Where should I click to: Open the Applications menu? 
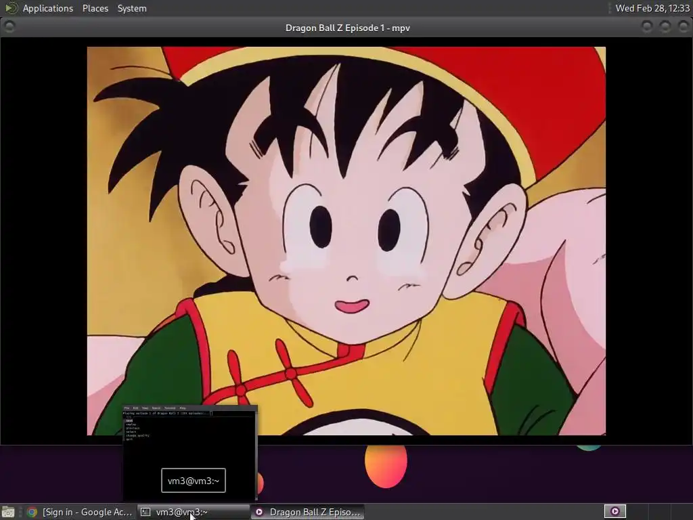[48, 8]
